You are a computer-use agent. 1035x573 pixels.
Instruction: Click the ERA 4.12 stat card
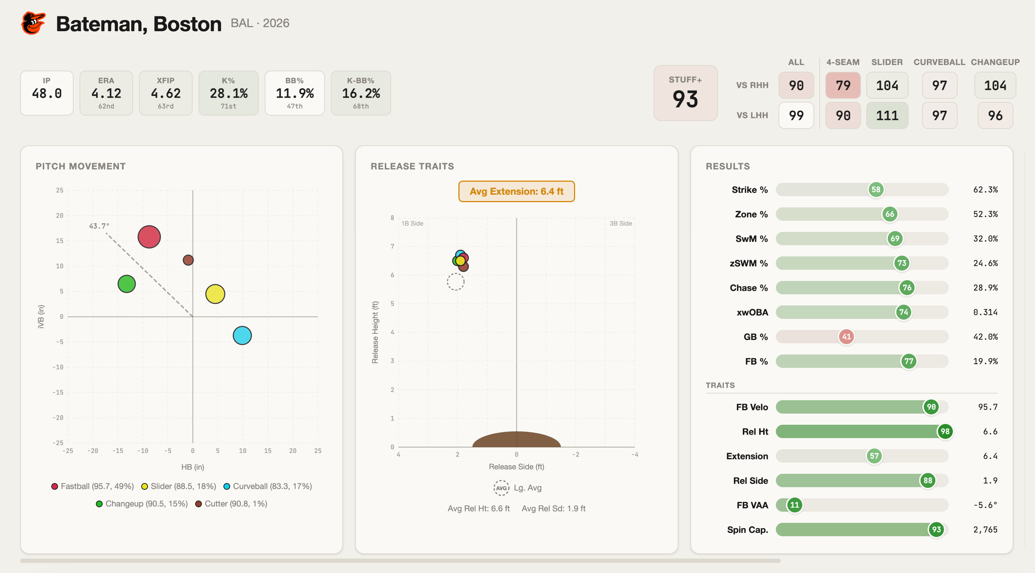coord(106,93)
